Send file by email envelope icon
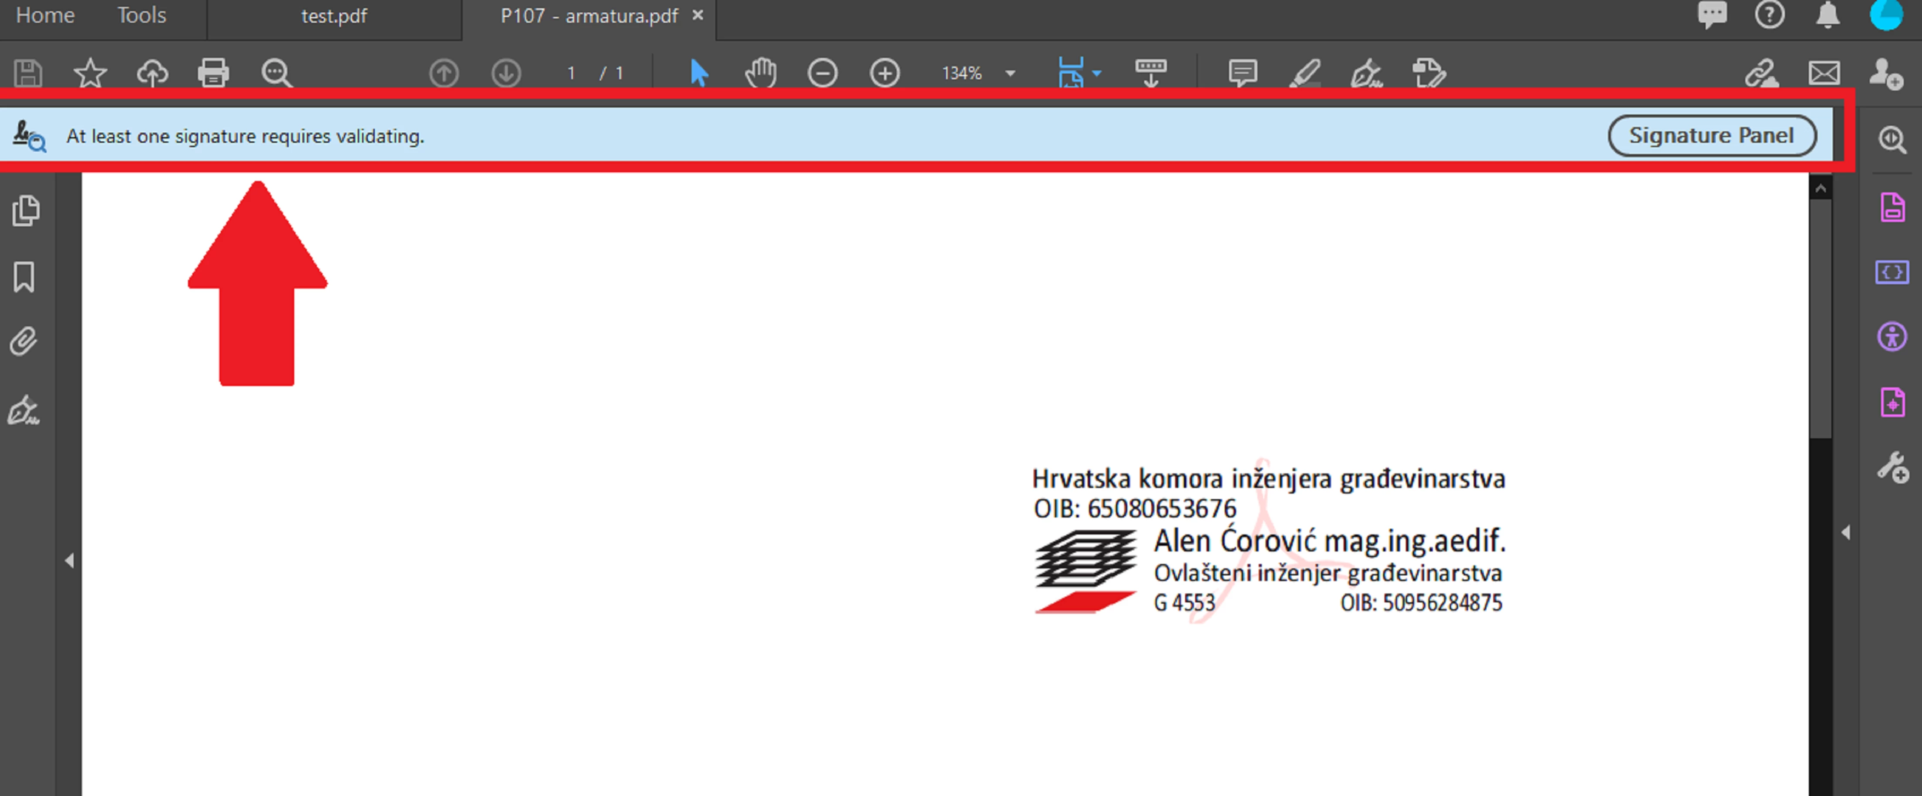1922x796 pixels. click(1824, 73)
